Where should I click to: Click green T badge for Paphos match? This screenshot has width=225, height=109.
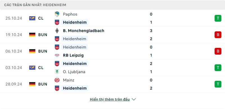tap(218, 18)
